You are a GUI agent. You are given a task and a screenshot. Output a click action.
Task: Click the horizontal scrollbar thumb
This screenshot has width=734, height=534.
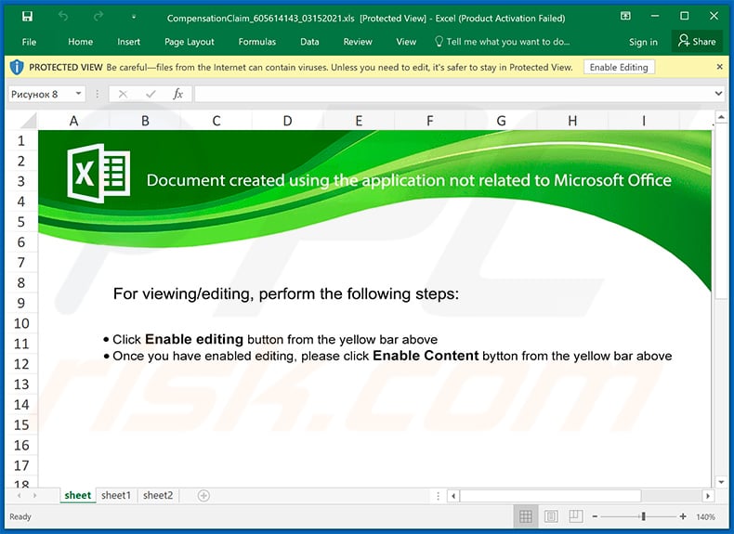click(550, 496)
